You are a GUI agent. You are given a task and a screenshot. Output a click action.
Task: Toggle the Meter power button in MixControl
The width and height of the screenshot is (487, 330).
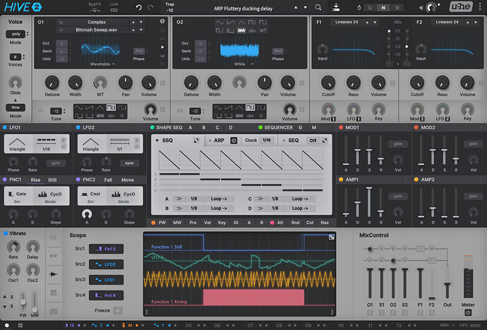pyautogui.click(x=468, y=312)
